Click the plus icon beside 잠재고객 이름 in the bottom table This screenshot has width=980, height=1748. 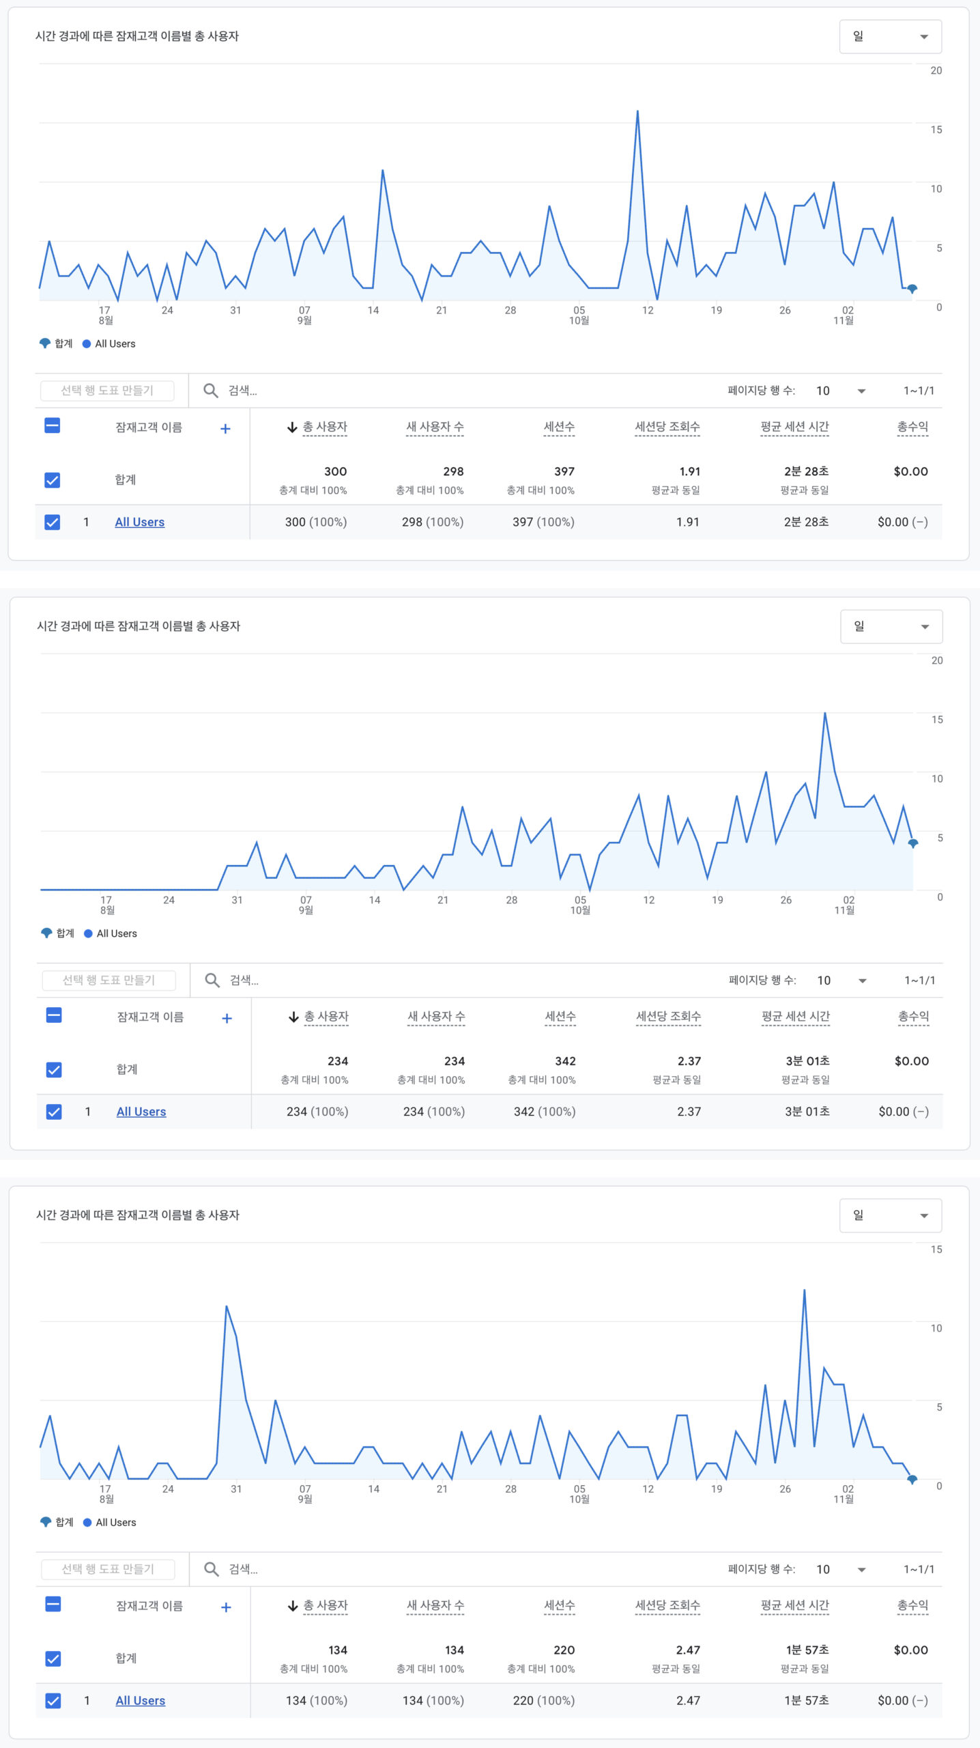coord(226,1607)
